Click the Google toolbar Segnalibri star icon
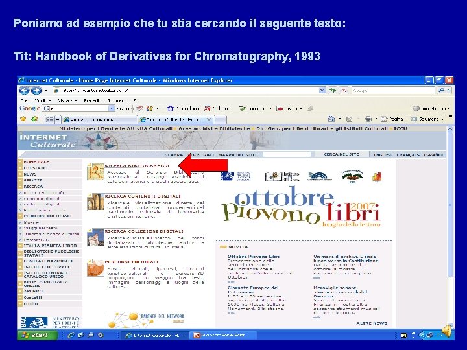Viewport: 467px width, 350px height. [171, 108]
